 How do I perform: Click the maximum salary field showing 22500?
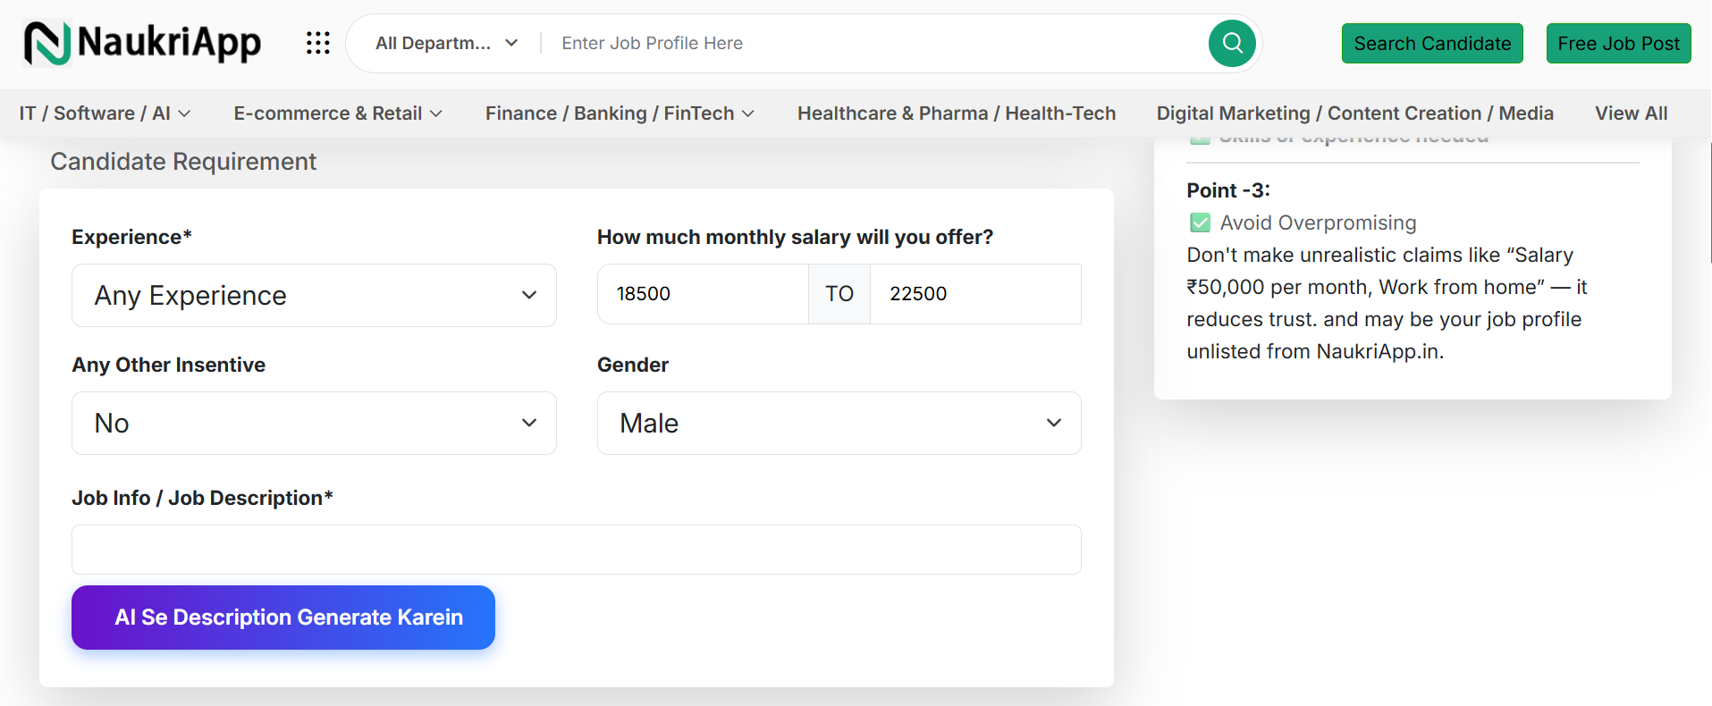pos(974,294)
